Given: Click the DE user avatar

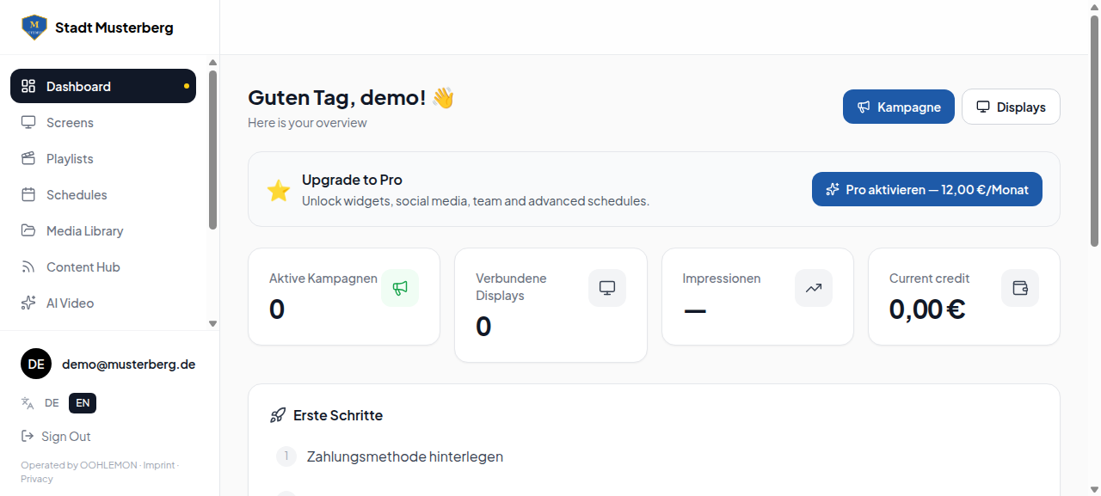Looking at the screenshot, I should pos(36,364).
